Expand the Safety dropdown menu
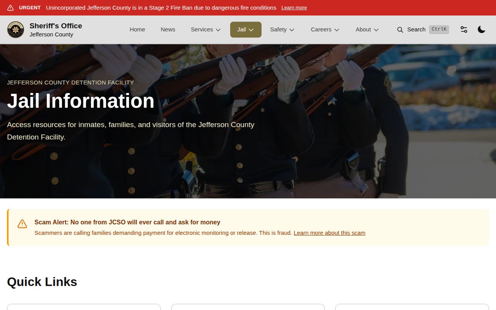The image size is (496, 310). point(282,29)
